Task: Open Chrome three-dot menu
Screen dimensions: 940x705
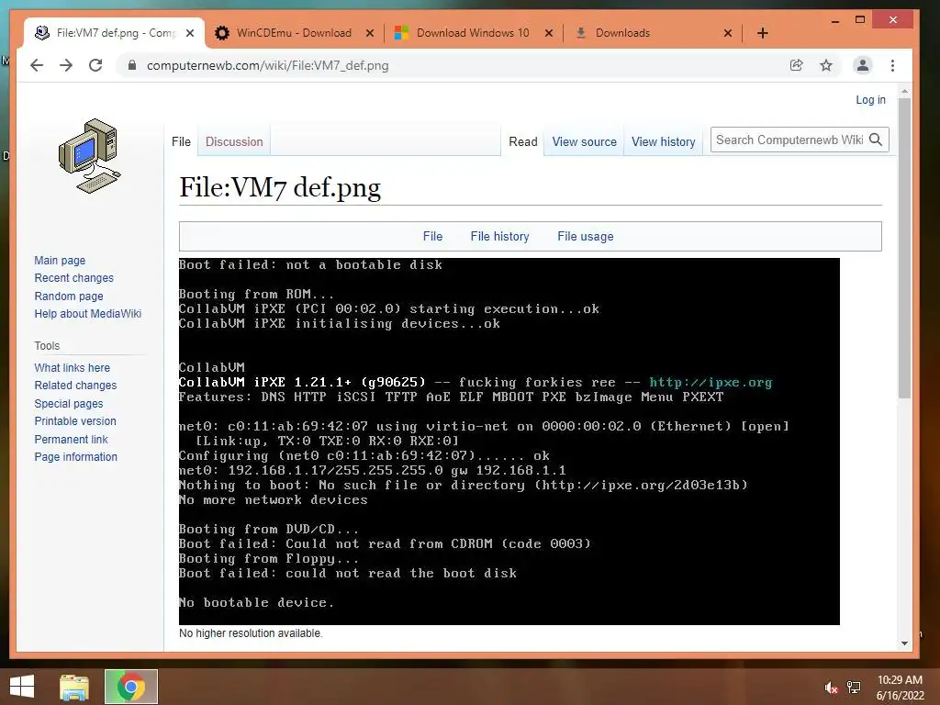Action: coord(892,65)
